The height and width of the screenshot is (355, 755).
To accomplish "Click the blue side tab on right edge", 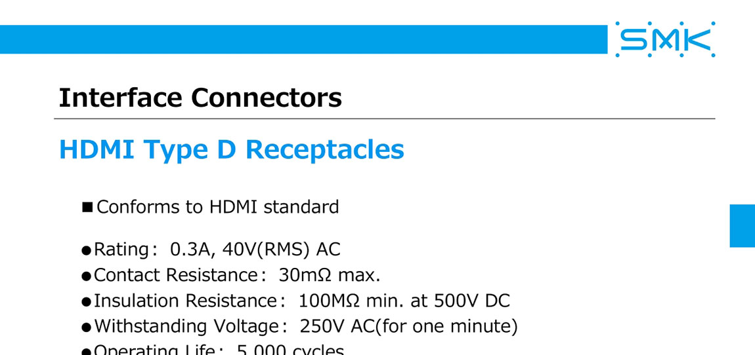I will 743,225.
